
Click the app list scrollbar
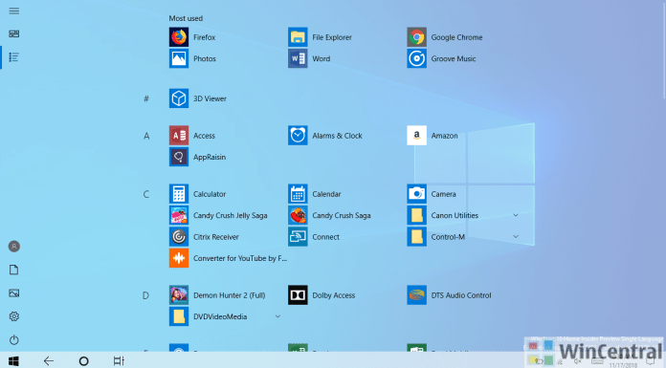(664, 50)
